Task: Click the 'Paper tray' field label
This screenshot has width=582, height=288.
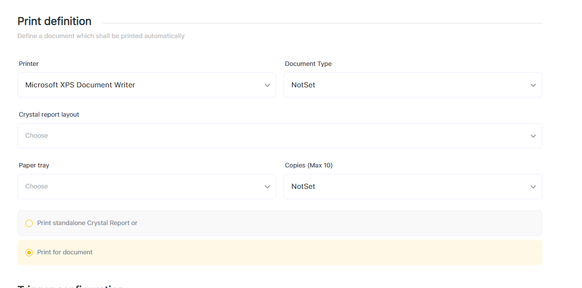Action: point(34,165)
